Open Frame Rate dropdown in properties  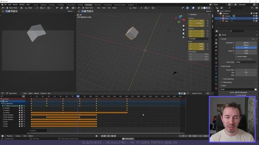tap(246, 62)
